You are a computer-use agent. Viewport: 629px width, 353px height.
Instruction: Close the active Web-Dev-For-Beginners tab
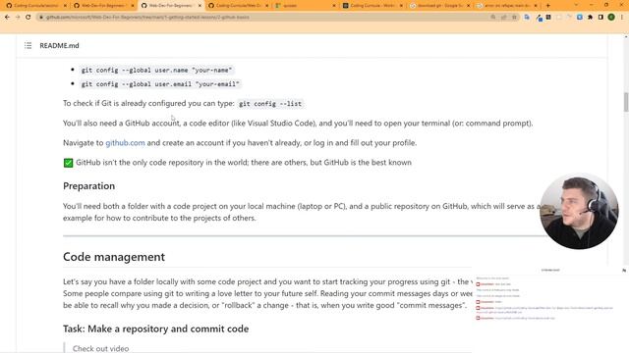200,6
